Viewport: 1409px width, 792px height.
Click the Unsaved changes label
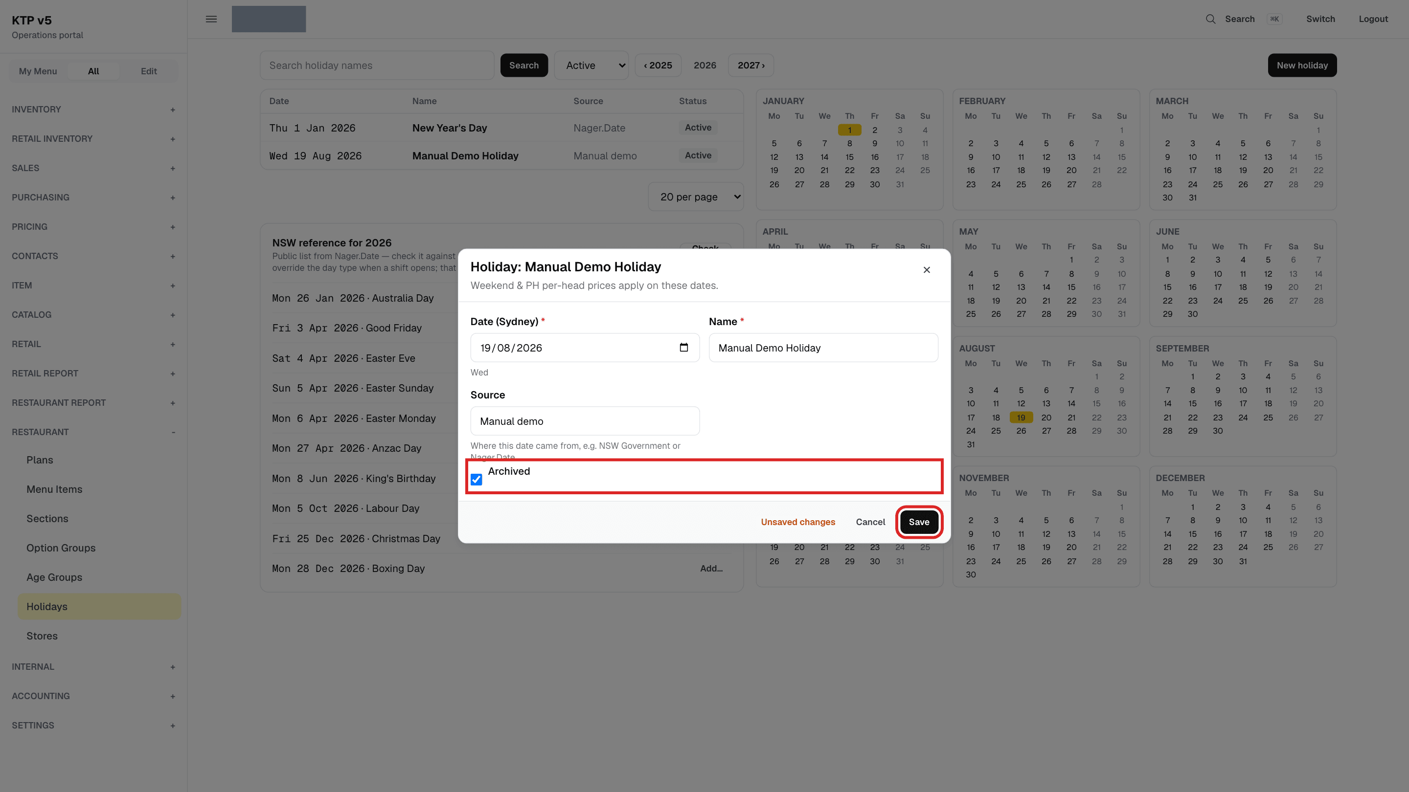coord(797,522)
